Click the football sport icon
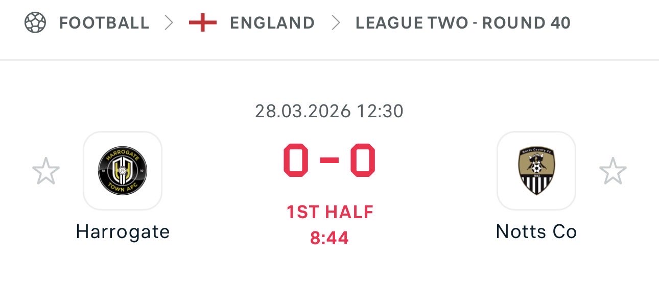659x287 pixels. 35,23
